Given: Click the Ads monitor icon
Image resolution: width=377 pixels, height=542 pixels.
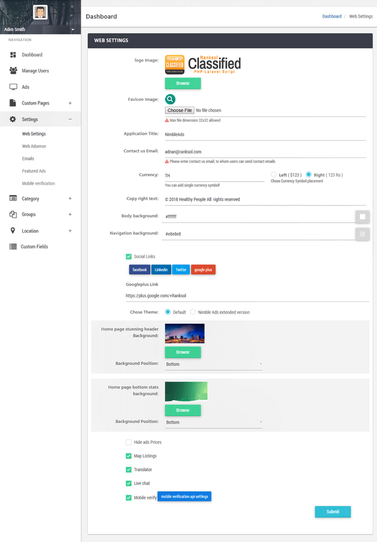Looking at the screenshot, I should [x=13, y=87].
